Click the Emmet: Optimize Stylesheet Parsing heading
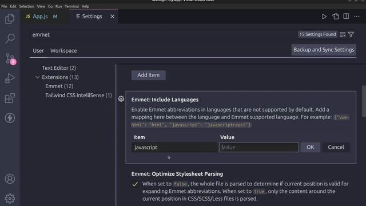Viewport: 366px width, 206px height. [x=177, y=174]
